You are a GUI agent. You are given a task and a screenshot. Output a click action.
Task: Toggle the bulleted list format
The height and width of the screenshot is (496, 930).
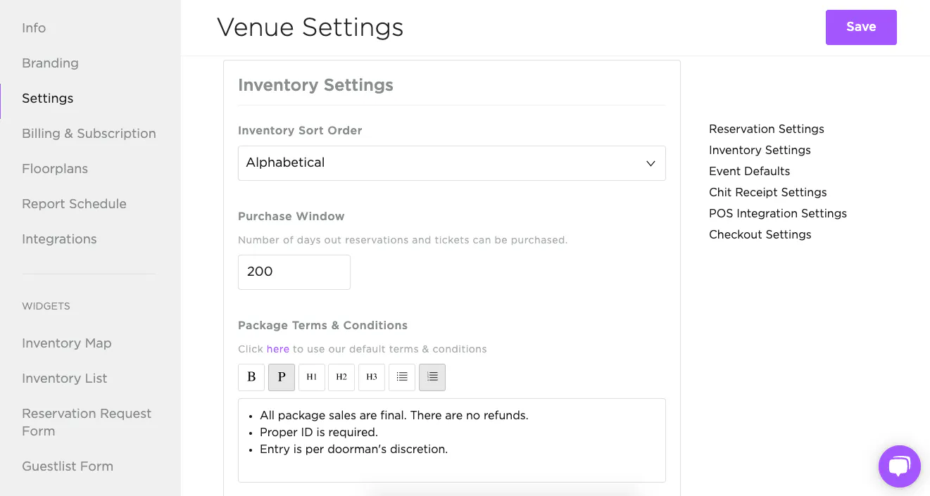401,377
